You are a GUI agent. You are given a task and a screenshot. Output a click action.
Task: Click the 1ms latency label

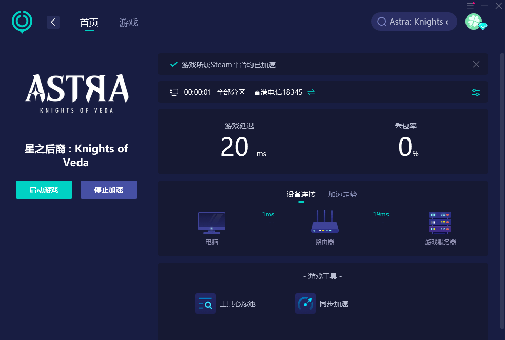[x=268, y=214]
